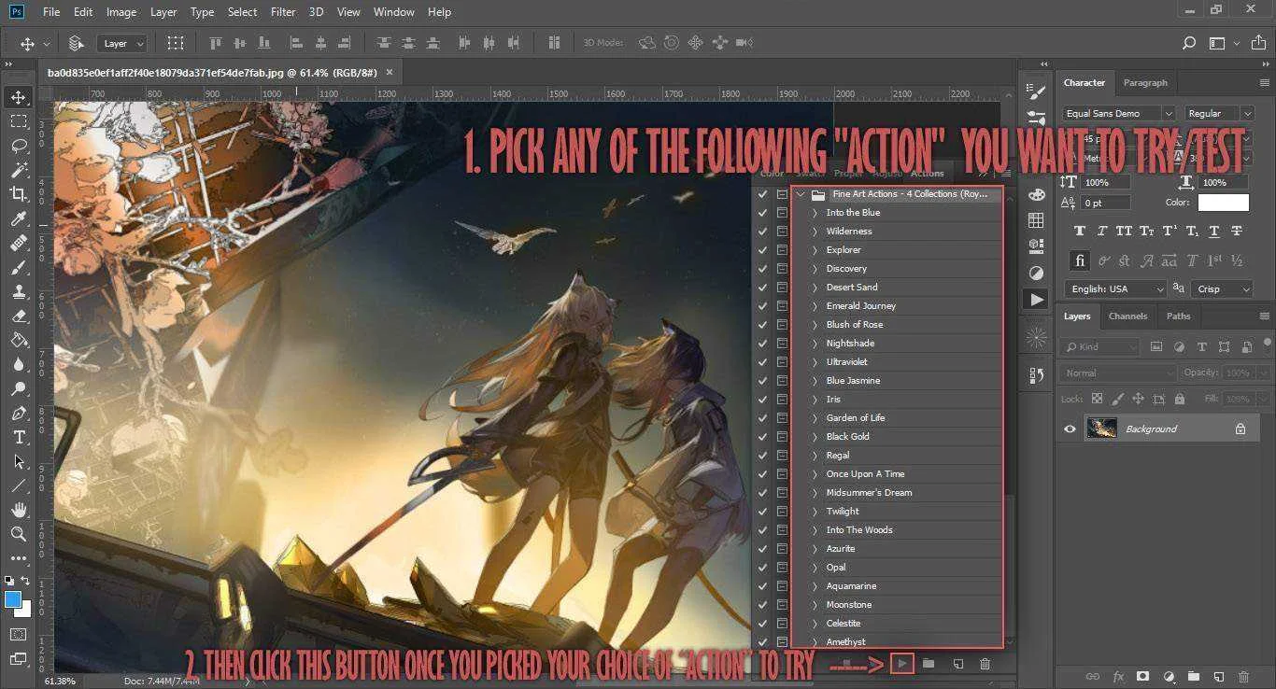
Task: Delete layer with Layers panel trash icon
Action: click(1243, 676)
